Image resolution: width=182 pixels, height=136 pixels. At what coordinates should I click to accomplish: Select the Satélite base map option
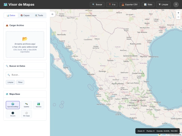[26, 105]
